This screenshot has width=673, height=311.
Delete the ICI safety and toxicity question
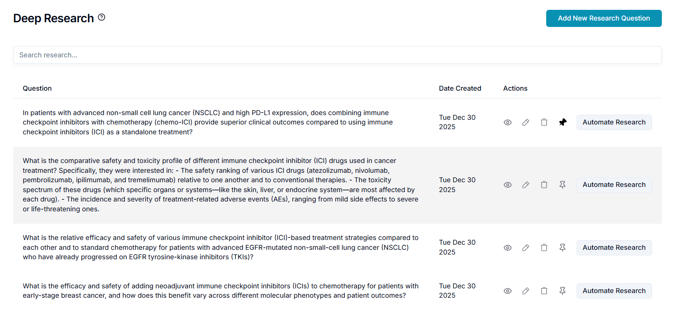click(x=544, y=185)
